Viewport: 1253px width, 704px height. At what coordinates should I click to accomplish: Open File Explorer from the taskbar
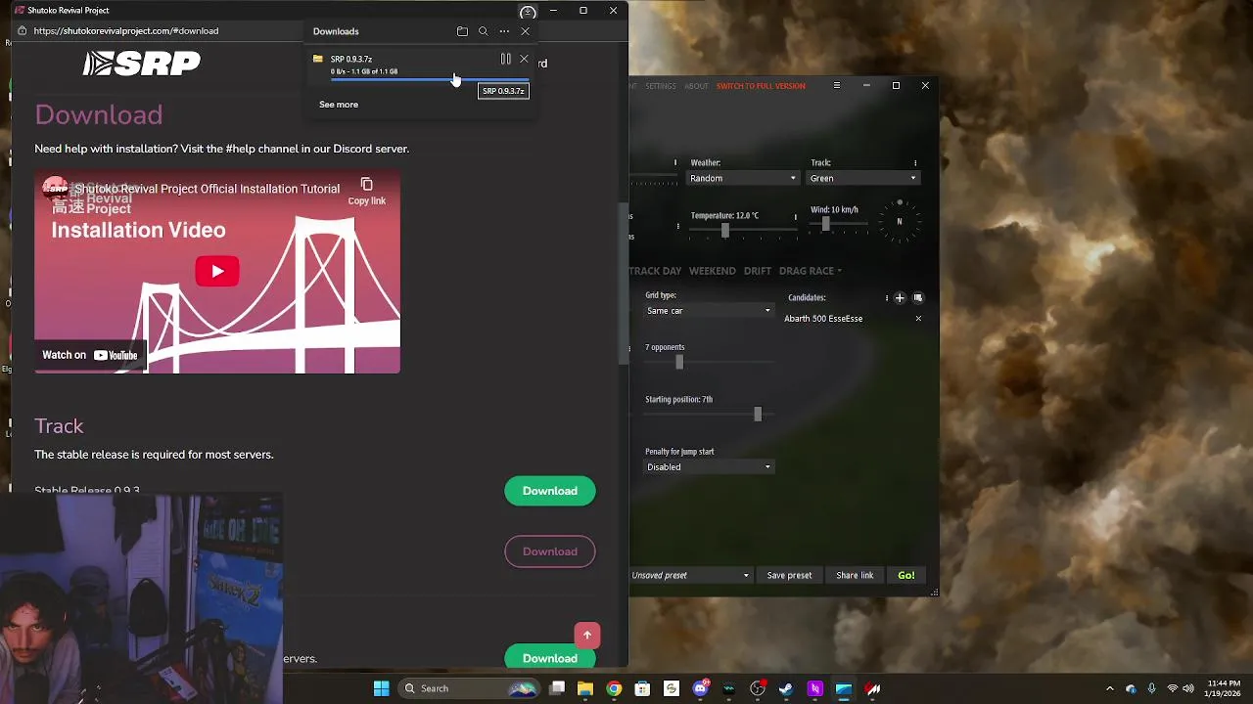click(x=585, y=688)
